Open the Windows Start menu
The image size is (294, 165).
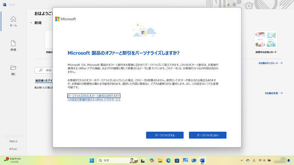click(x=92, y=160)
